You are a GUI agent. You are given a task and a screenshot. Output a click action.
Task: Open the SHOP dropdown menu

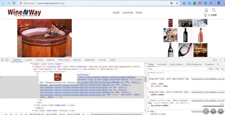[116, 13]
